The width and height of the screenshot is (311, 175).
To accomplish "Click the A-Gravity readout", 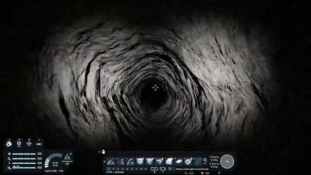I will pyautogui.click(x=214, y=158).
